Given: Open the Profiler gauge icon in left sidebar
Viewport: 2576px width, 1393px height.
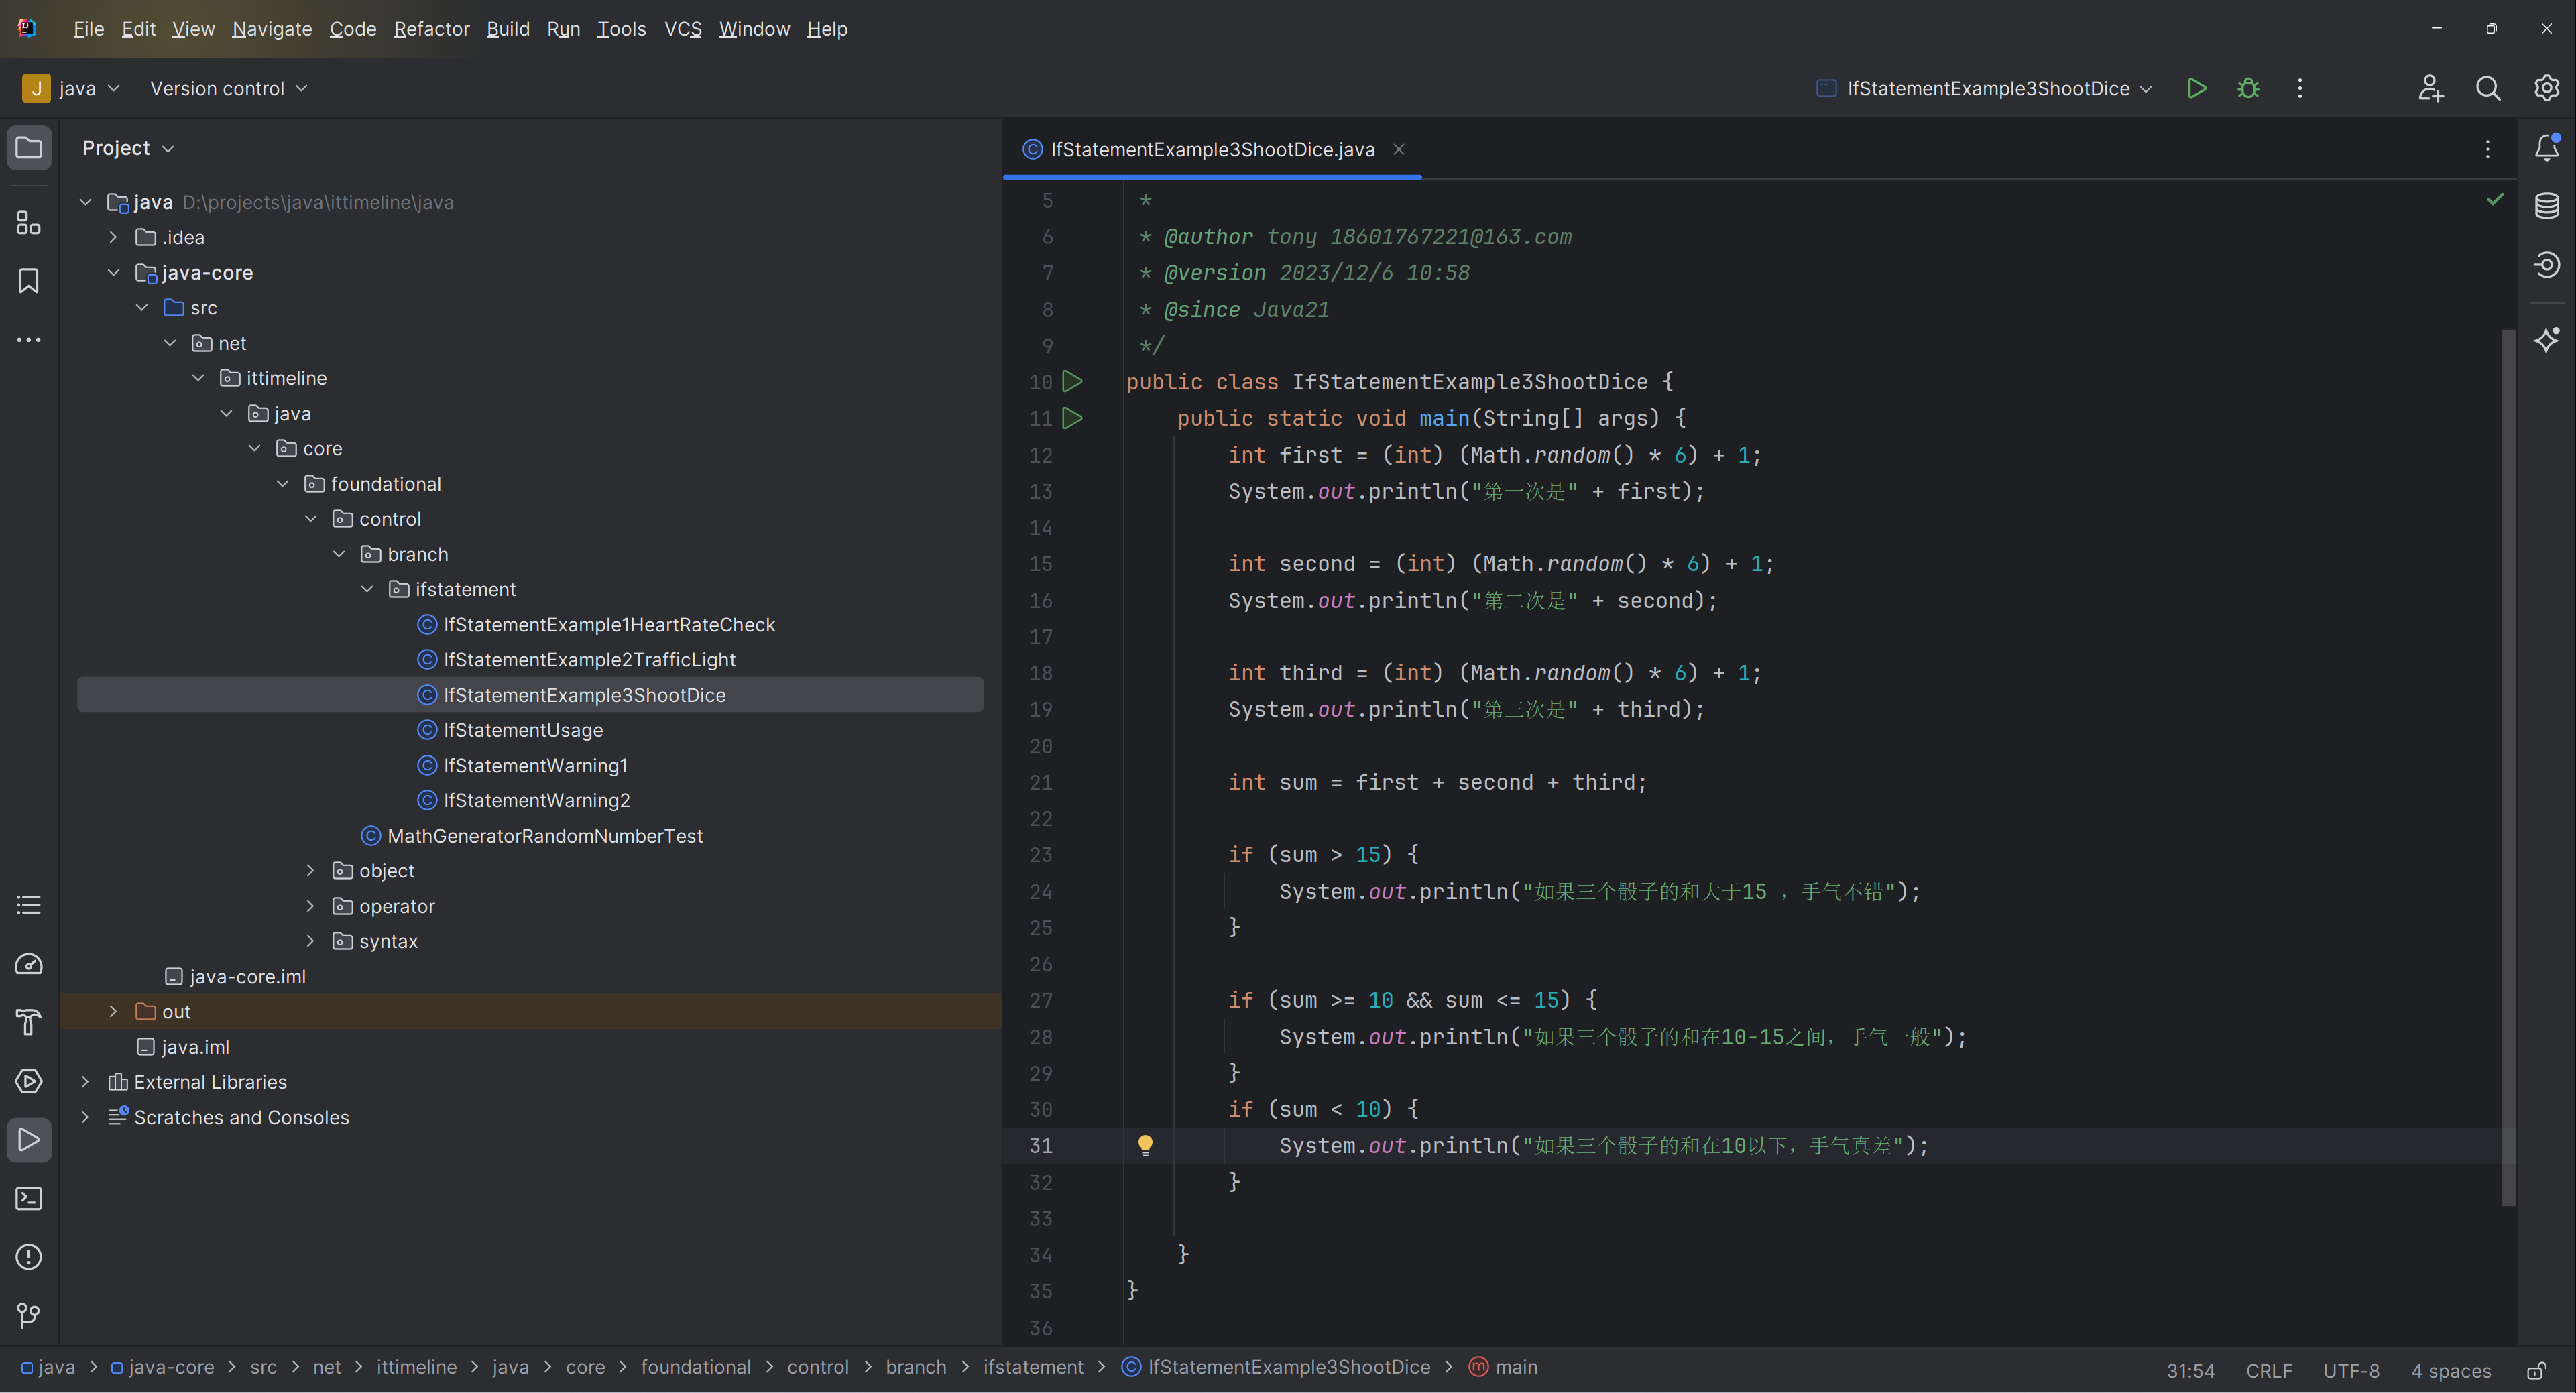Looking at the screenshot, I should click(x=29, y=964).
